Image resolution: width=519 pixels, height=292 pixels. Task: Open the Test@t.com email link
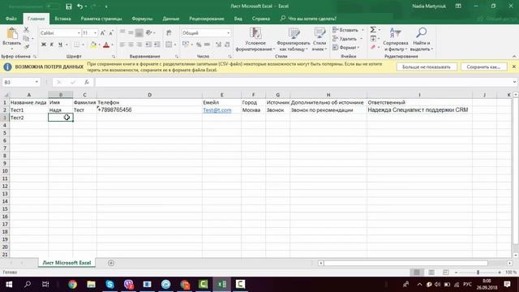pos(217,110)
